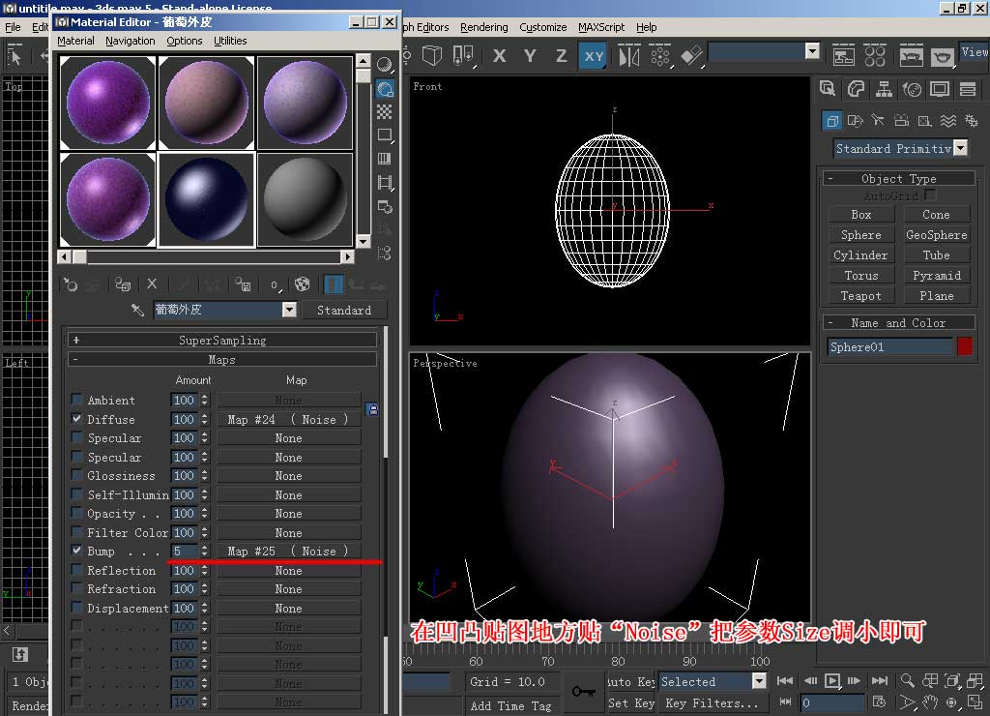The width and height of the screenshot is (990, 716).
Task: Collapse the Object Type rollout
Action: [898, 179]
